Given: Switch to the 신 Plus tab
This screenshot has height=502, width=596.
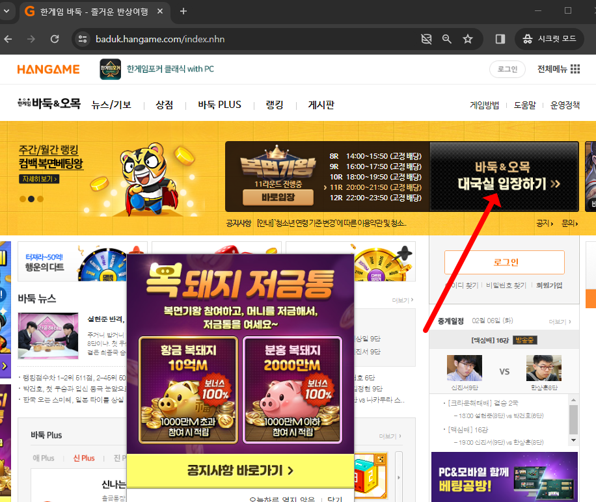Looking at the screenshot, I should [x=83, y=458].
